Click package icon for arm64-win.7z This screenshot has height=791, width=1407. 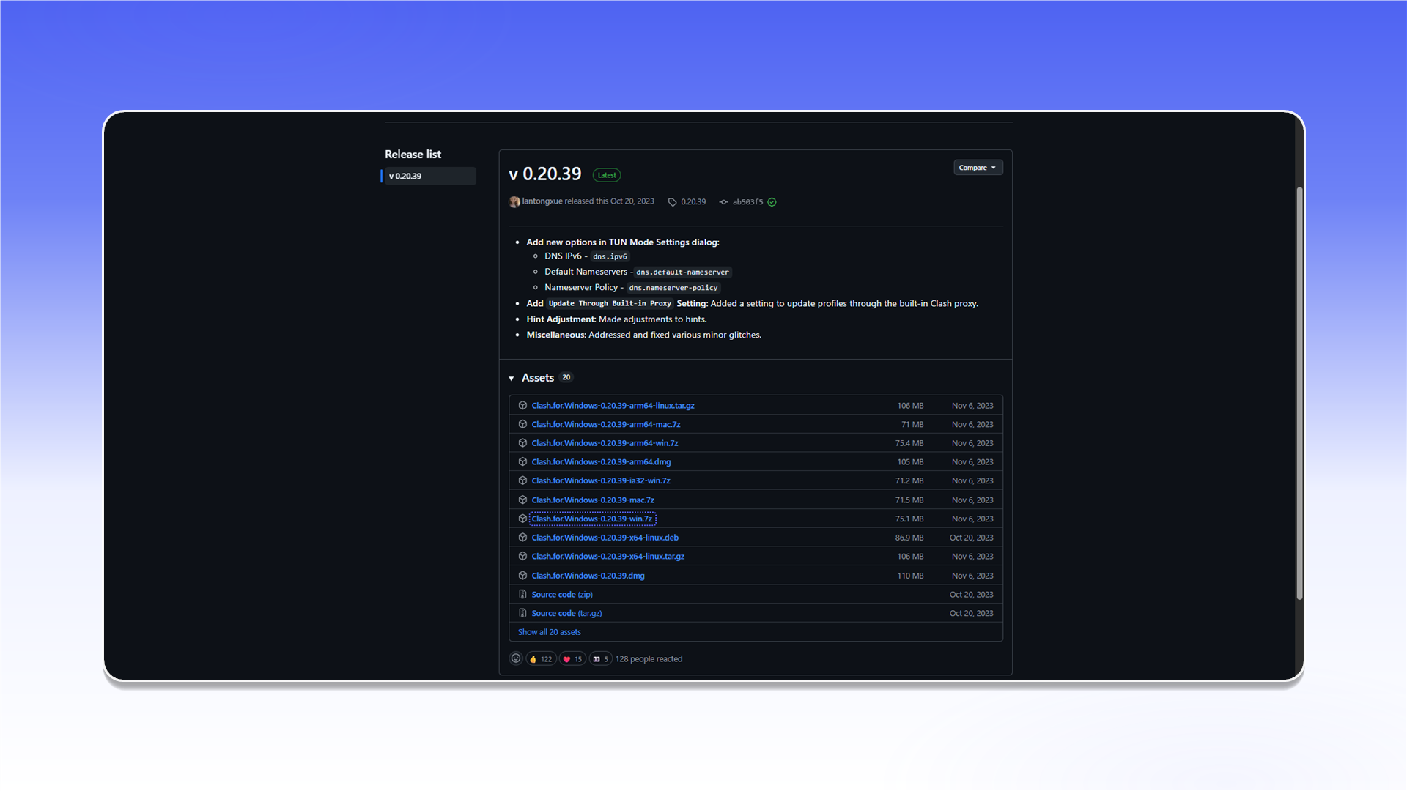click(x=522, y=443)
